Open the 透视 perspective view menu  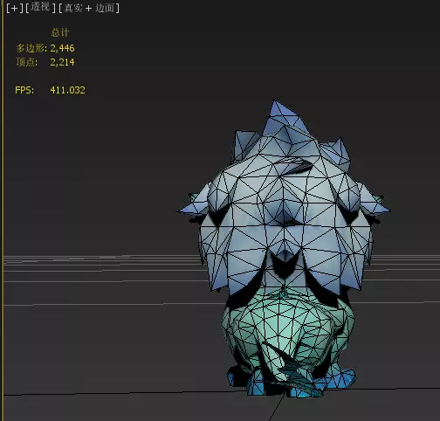coord(40,7)
